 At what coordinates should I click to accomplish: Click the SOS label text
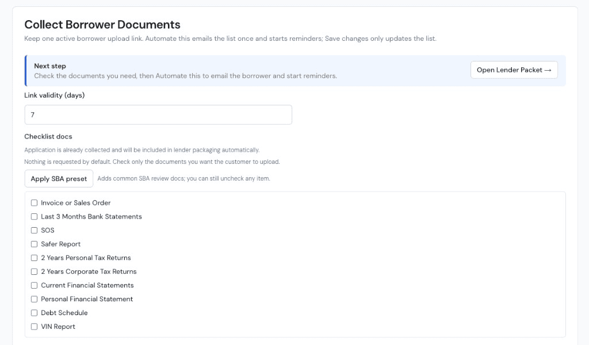(47, 231)
